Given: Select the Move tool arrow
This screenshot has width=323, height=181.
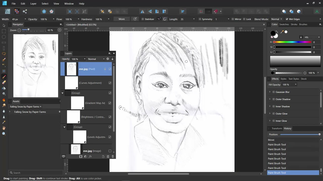Looking at the screenshot, I should [x=4, y=25].
